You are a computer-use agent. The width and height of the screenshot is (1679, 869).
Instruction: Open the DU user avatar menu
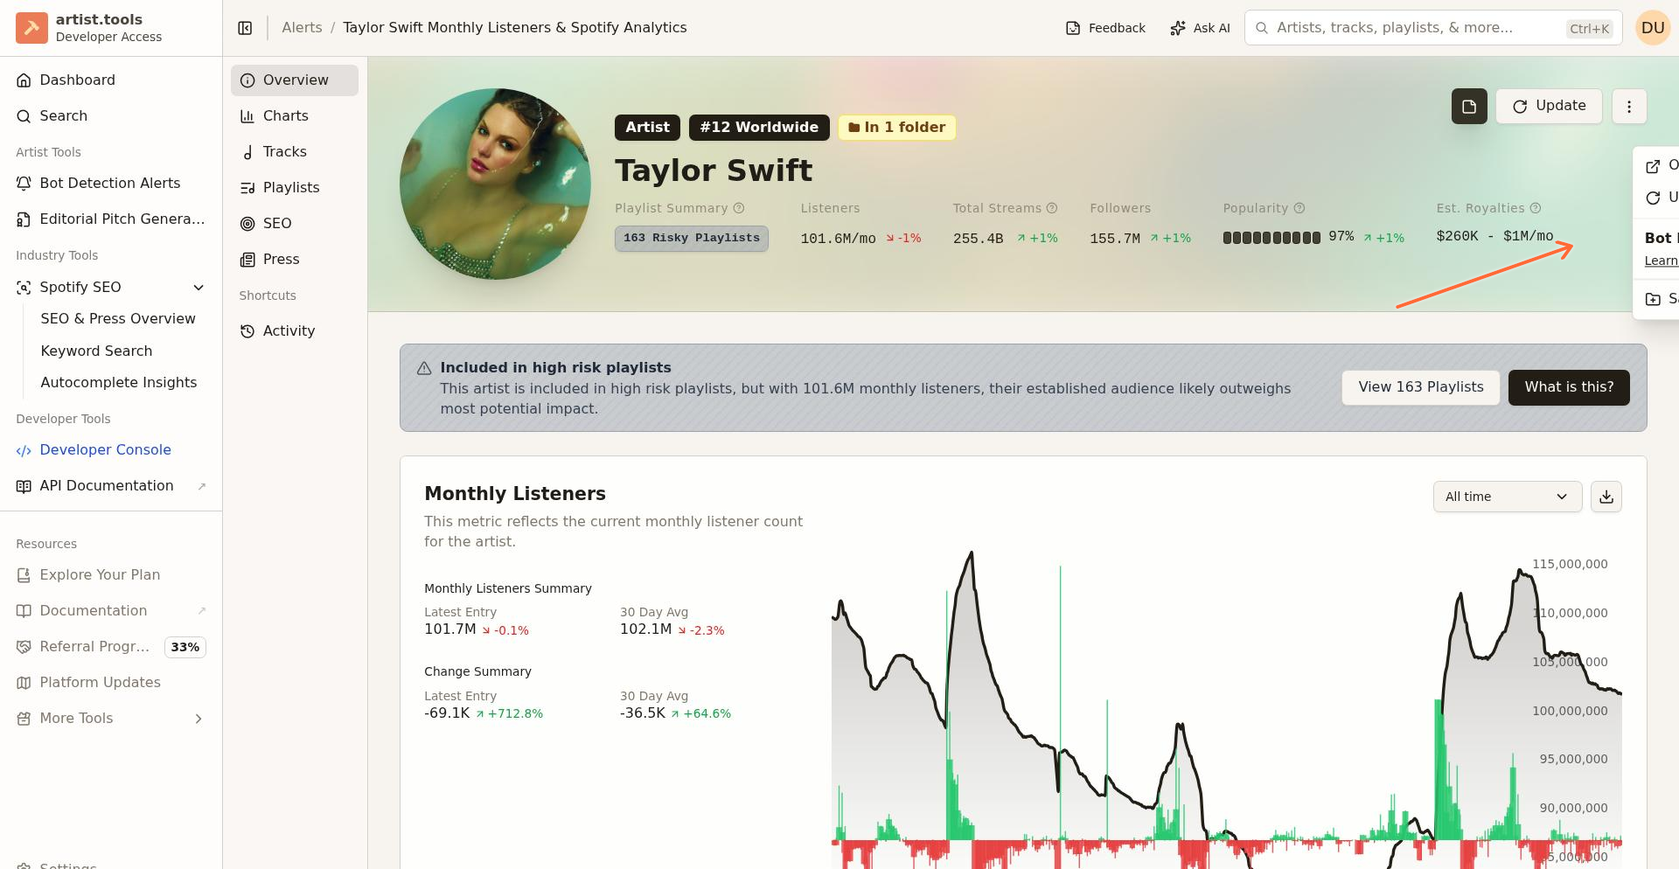[x=1653, y=28]
